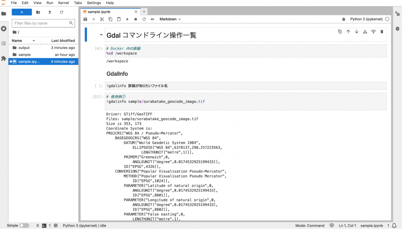This screenshot has width=402, height=229.
Task: Click the debugger bug icon beside kernel name
Action: tap(344, 19)
